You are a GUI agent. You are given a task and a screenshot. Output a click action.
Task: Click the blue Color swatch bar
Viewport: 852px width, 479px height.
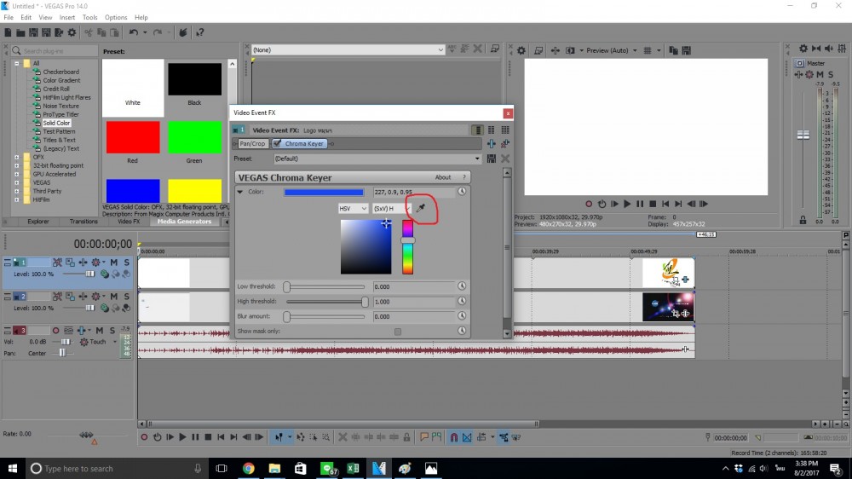(324, 192)
